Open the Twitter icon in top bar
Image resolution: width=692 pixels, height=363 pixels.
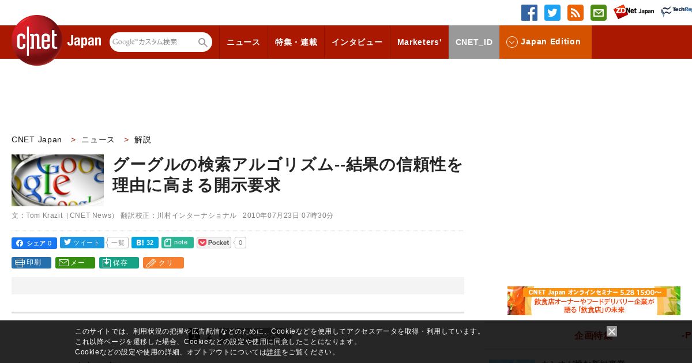[x=552, y=13]
